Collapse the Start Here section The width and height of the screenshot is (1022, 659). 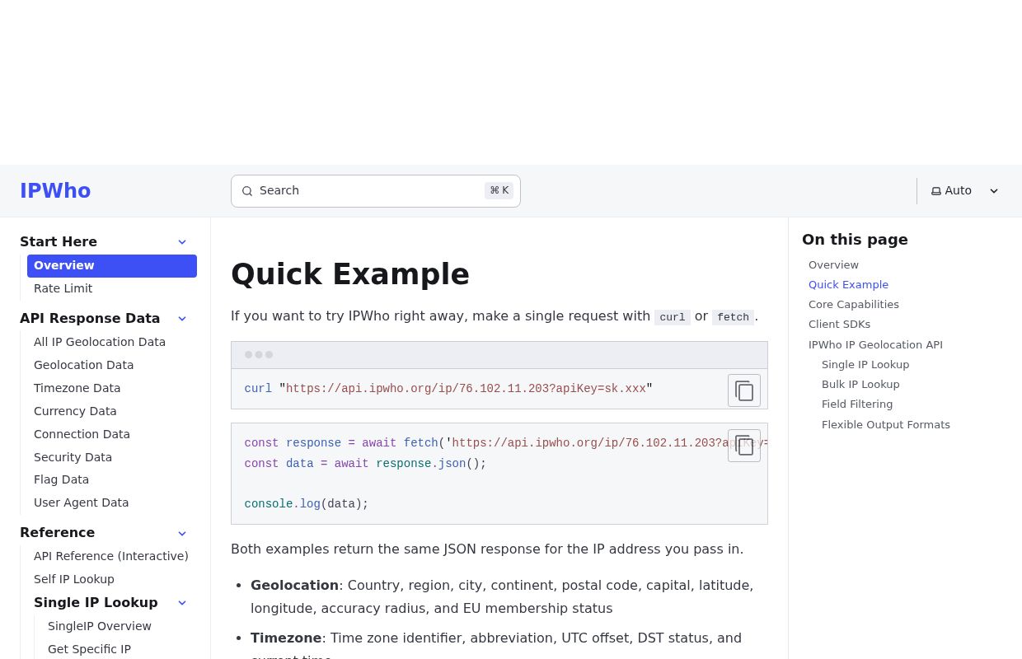tap(182, 242)
